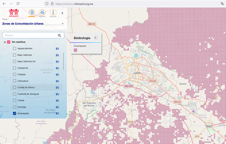Click the browser forward arrow

pyautogui.click(x=11, y=4)
